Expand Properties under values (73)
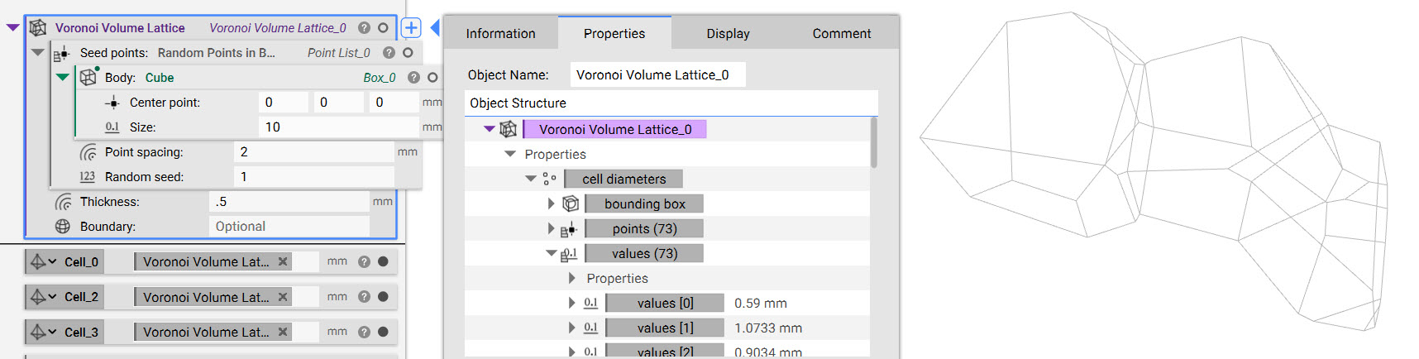This screenshot has height=359, width=1419. [572, 278]
